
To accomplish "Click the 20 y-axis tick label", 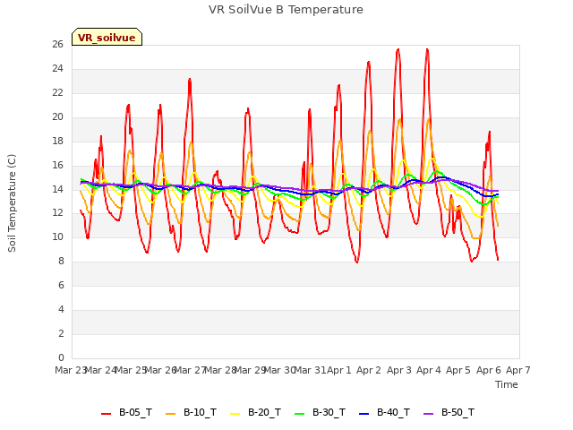I will tap(57, 117).
